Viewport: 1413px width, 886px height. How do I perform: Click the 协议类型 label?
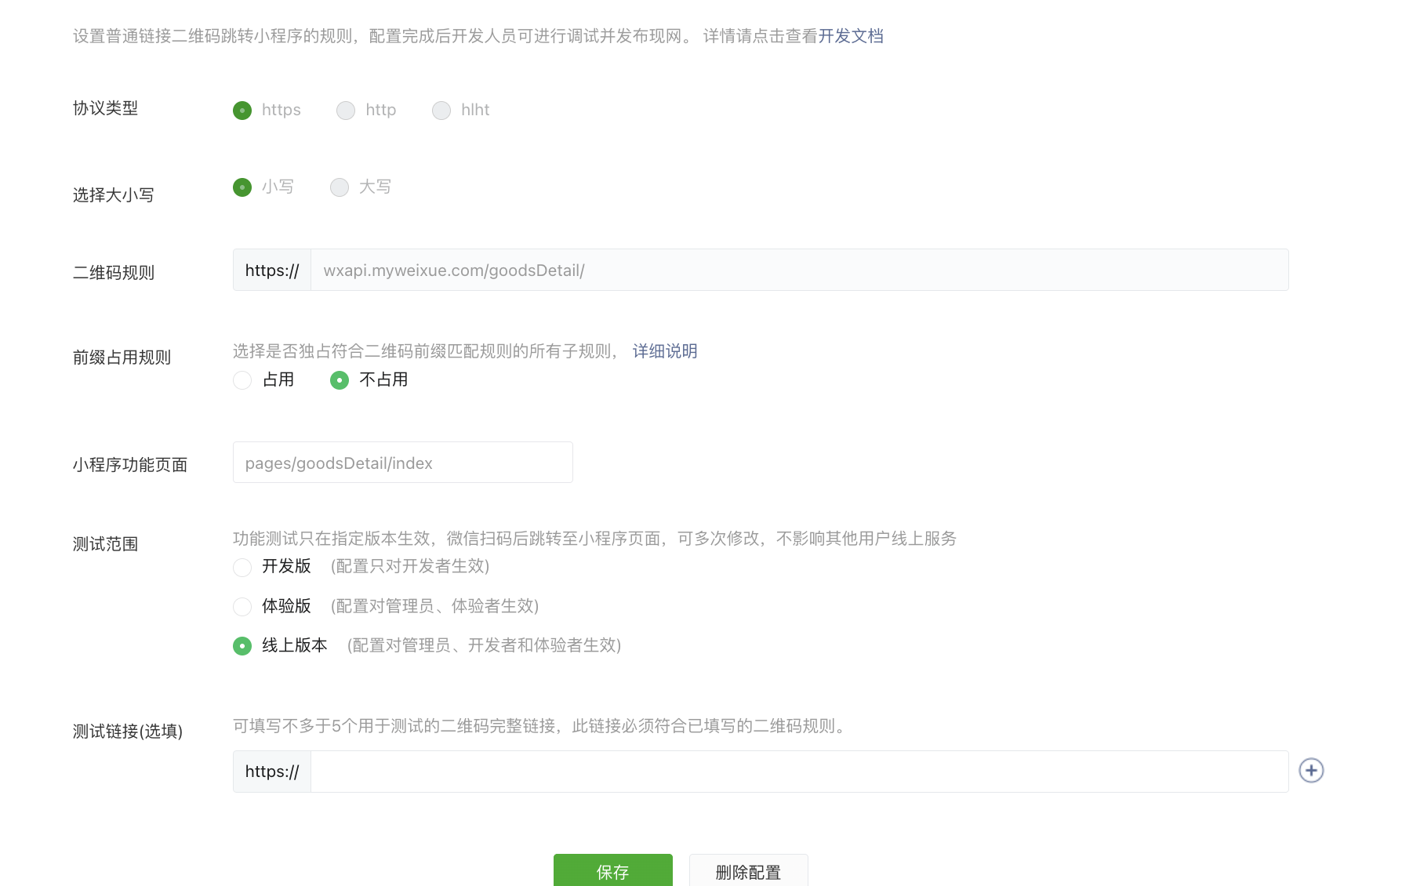click(x=106, y=108)
